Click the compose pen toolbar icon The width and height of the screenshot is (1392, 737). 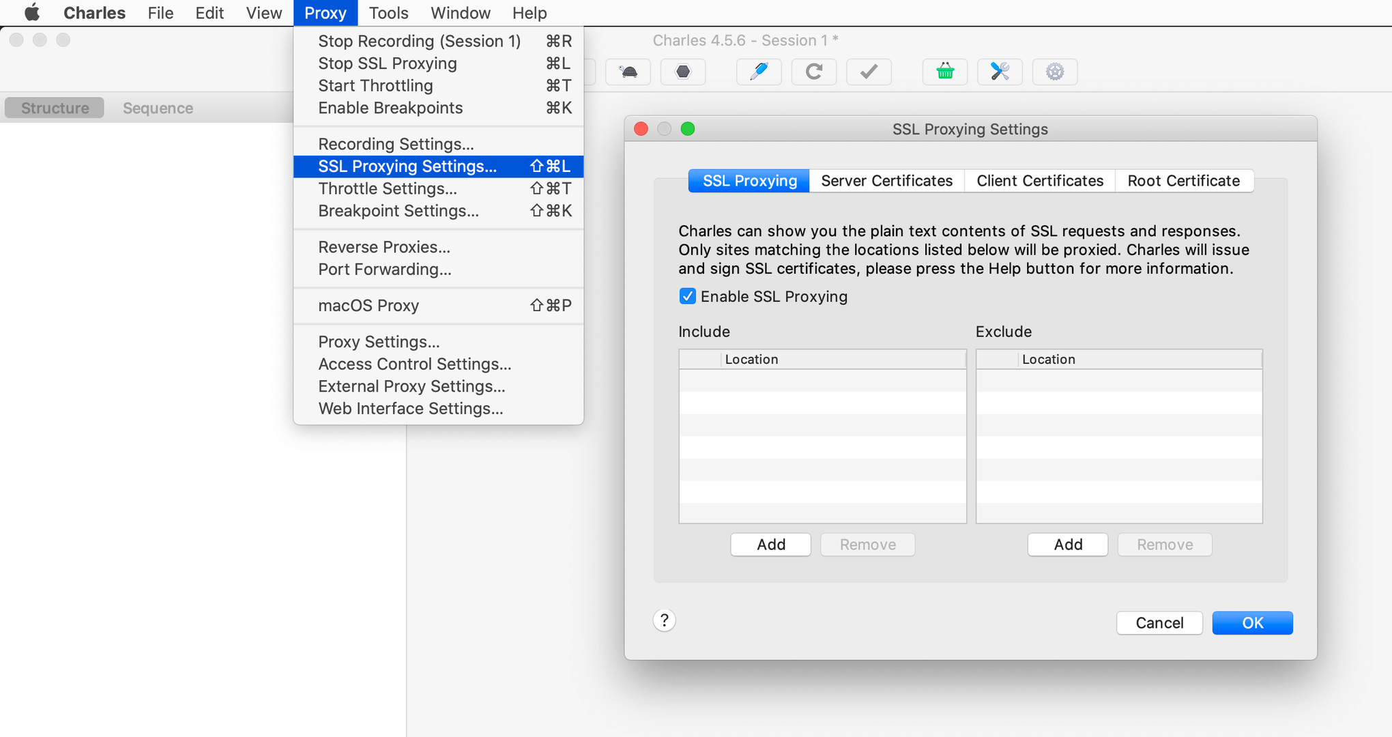click(x=759, y=72)
